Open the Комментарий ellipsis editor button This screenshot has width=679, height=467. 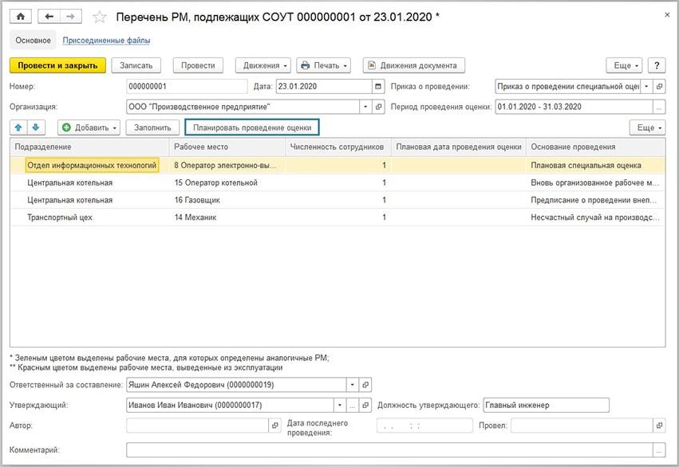point(658,450)
